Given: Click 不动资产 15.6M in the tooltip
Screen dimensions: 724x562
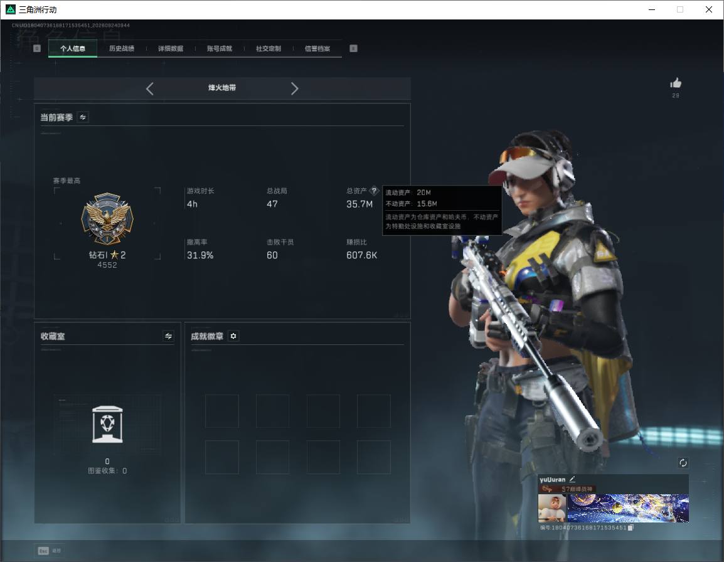Looking at the screenshot, I should (411, 204).
